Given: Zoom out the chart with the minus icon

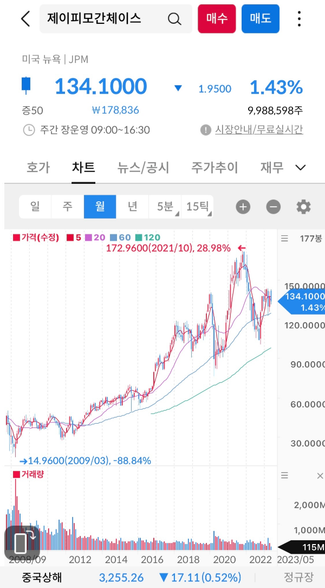Looking at the screenshot, I should [x=273, y=207].
